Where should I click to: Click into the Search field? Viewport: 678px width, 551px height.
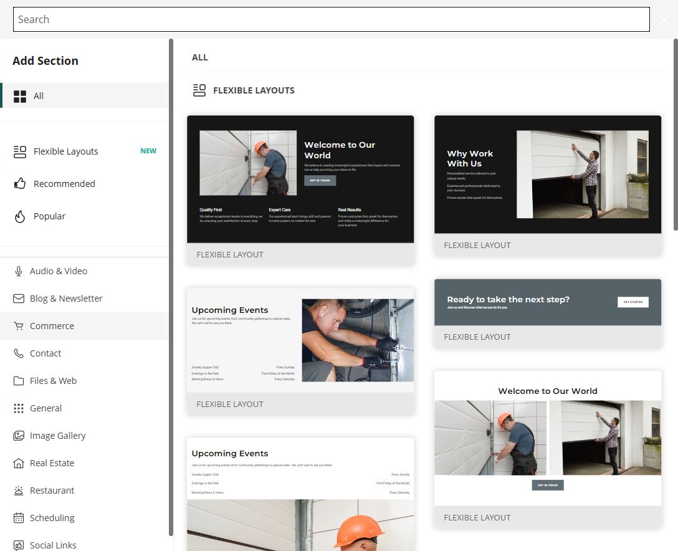332,19
